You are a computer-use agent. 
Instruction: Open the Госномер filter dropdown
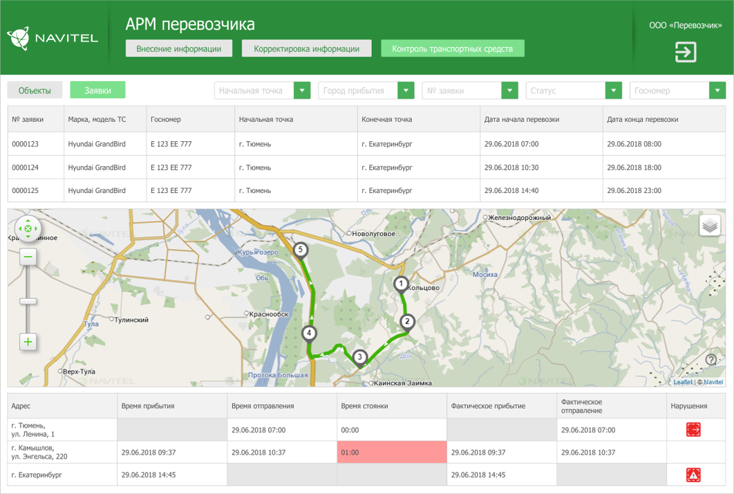[717, 90]
